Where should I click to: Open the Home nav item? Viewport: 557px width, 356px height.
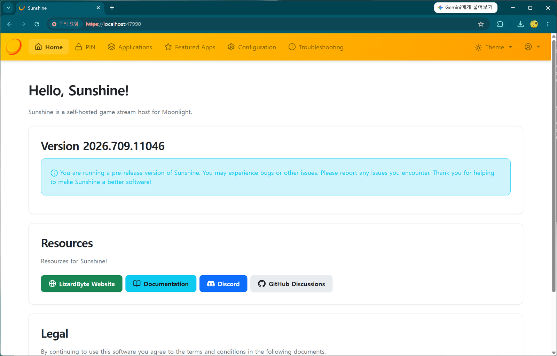[49, 47]
